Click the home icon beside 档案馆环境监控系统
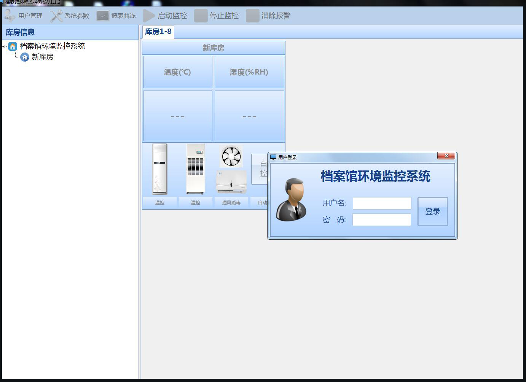 click(13, 46)
